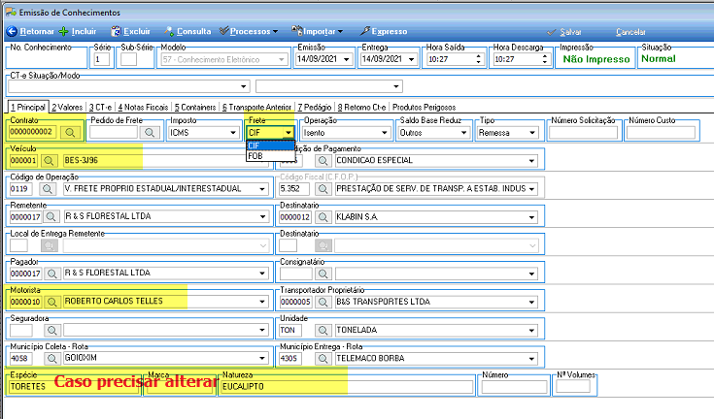Open the Importar menu
The height and width of the screenshot is (419, 714).
click(318, 31)
